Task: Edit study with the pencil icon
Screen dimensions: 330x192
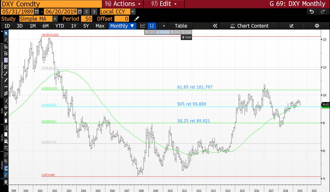Action: (x=136, y=19)
